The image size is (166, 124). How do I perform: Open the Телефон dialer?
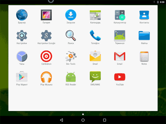(95, 36)
